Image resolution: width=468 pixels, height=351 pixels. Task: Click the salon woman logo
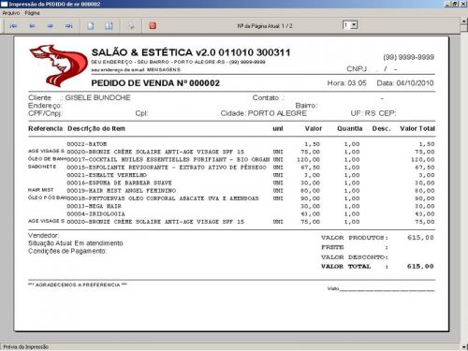point(59,66)
